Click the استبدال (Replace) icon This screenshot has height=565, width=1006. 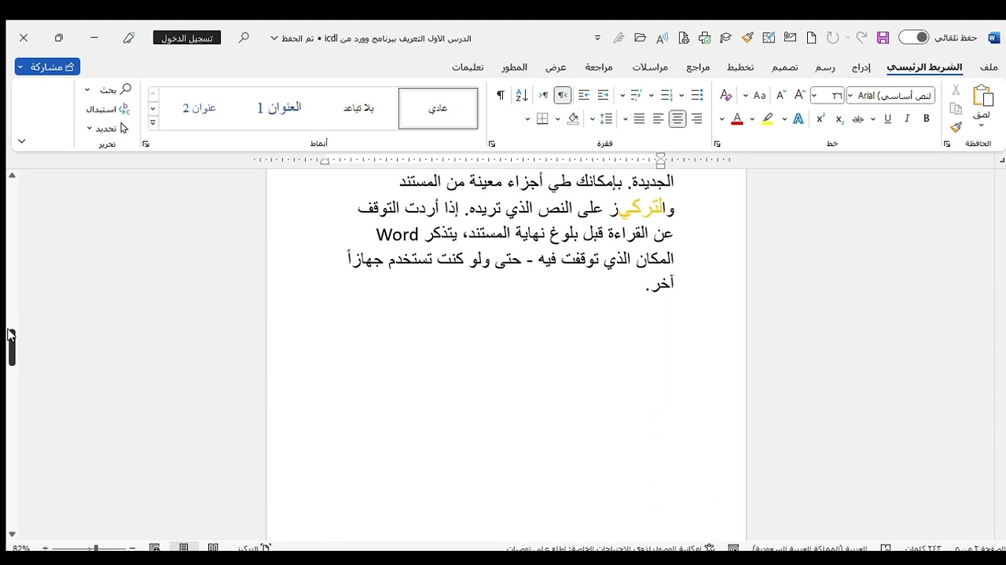point(124,109)
